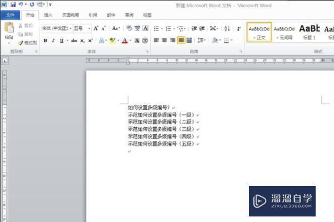Open the font color dropdown arrow
334x222 pixels.
[x=130, y=41]
